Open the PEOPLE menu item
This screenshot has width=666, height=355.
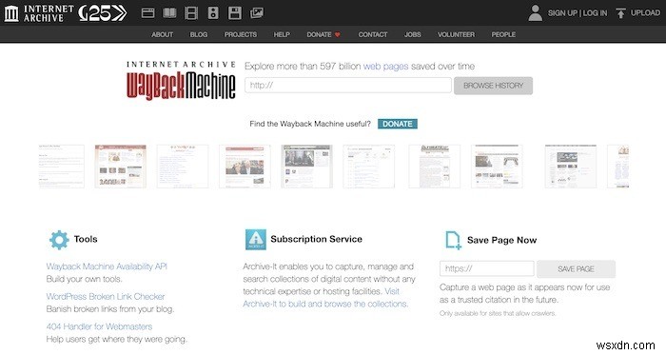click(503, 34)
